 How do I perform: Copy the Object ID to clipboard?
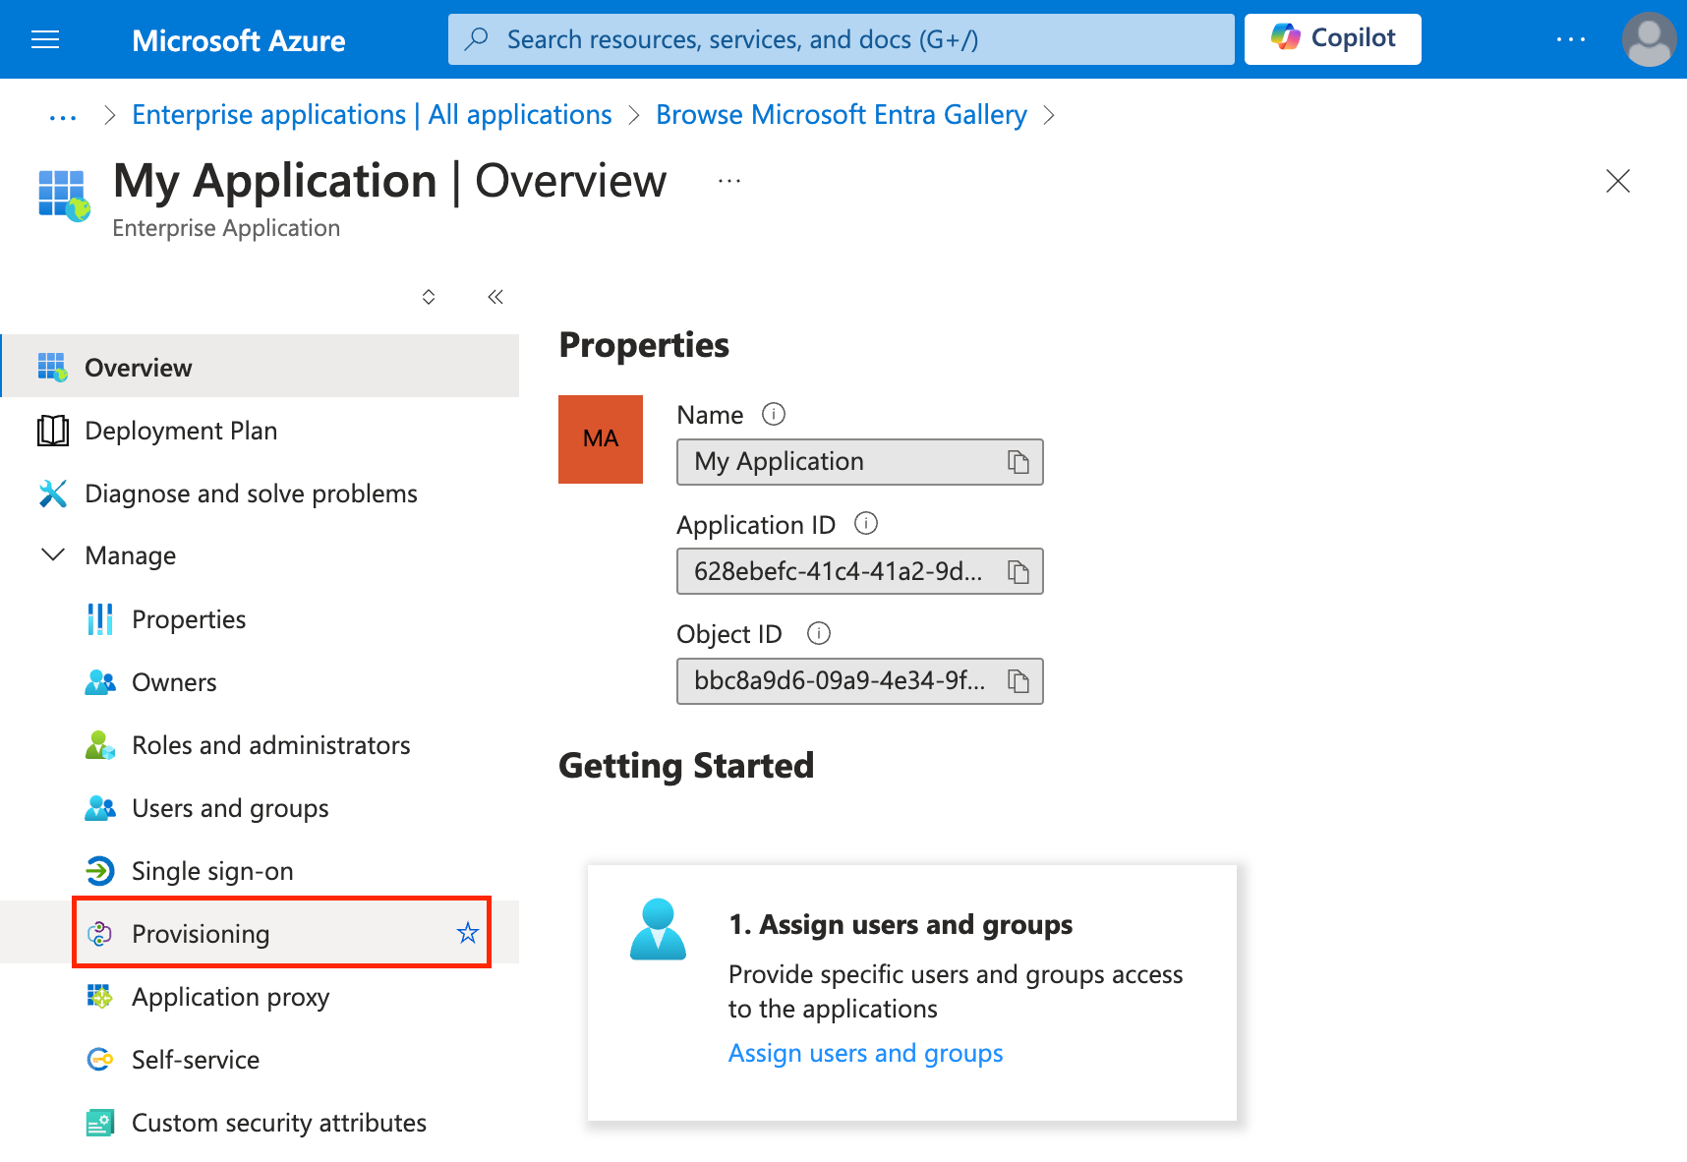tap(1018, 681)
